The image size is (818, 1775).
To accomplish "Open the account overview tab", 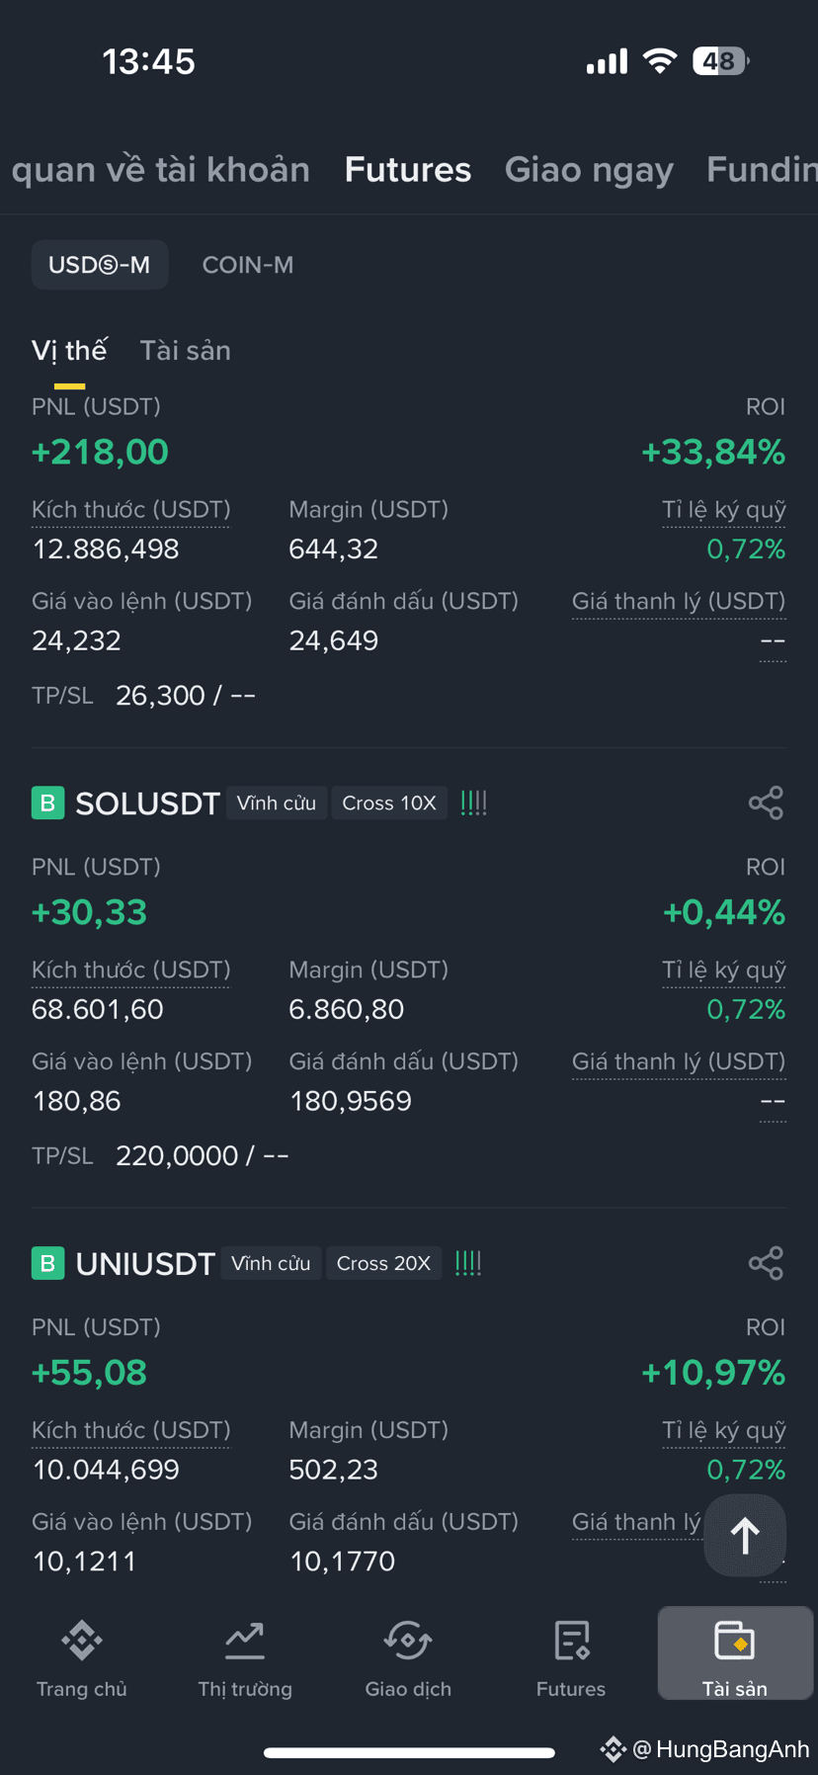I will (160, 170).
